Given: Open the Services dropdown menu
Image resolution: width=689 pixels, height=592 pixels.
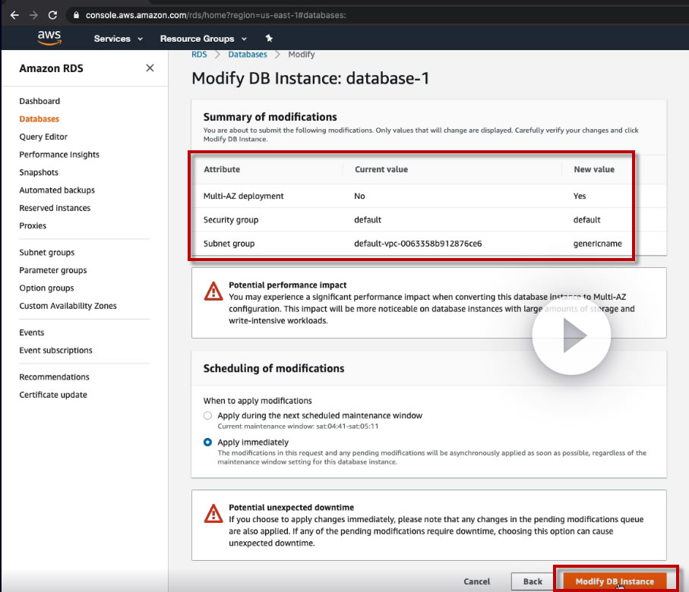Looking at the screenshot, I should point(119,39).
